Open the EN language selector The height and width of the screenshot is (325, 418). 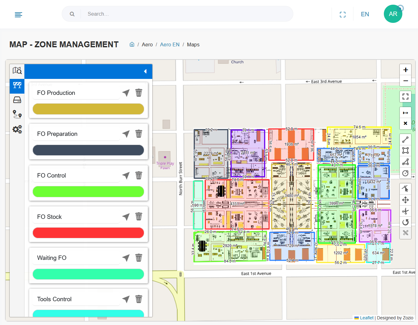click(x=365, y=14)
